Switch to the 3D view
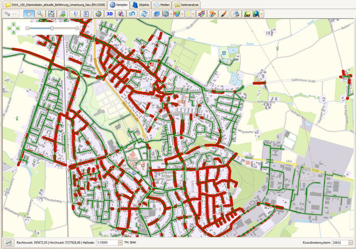 tap(110, 14)
